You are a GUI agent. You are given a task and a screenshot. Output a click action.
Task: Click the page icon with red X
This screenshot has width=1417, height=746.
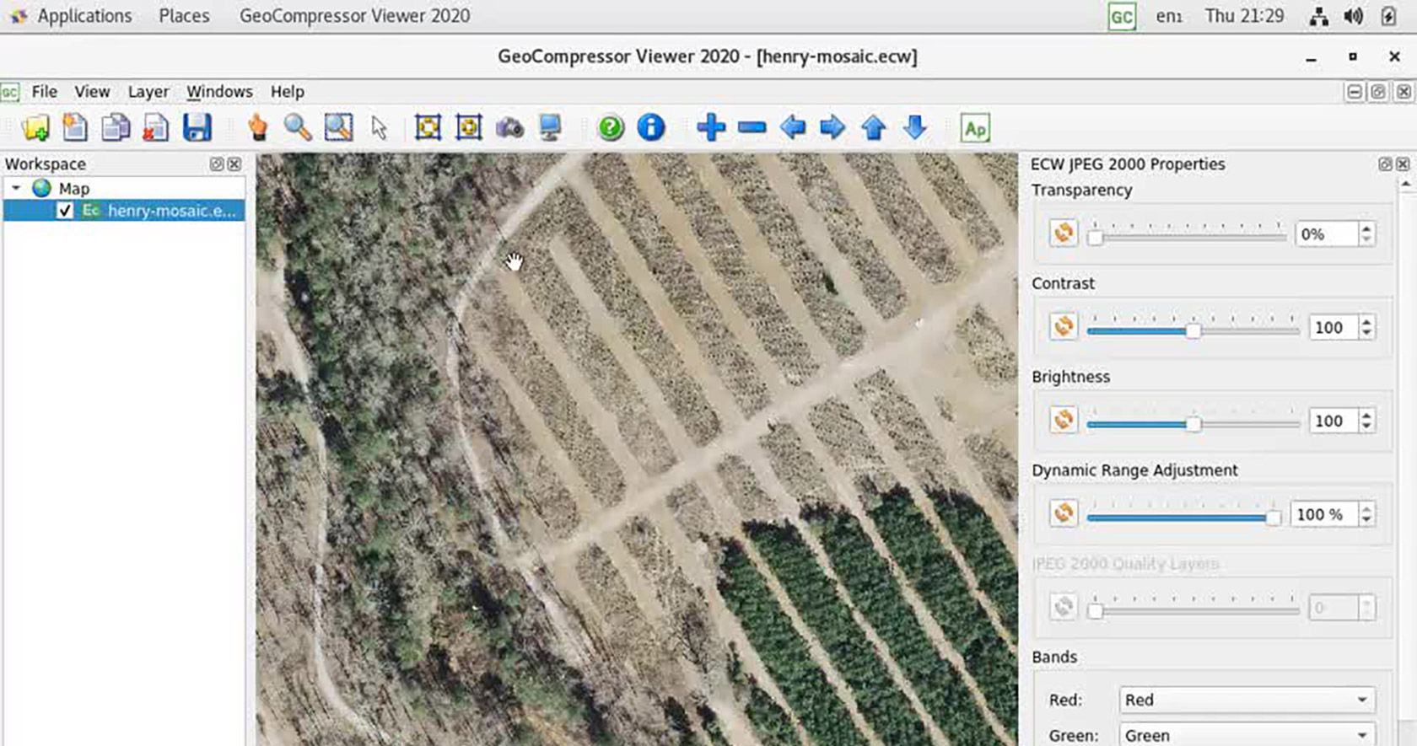click(156, 127)
